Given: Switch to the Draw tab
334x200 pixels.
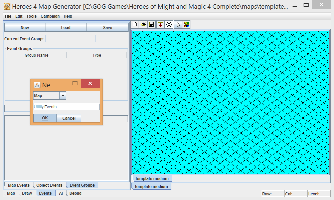Looking at the screenshot, I should pos(27,193).
